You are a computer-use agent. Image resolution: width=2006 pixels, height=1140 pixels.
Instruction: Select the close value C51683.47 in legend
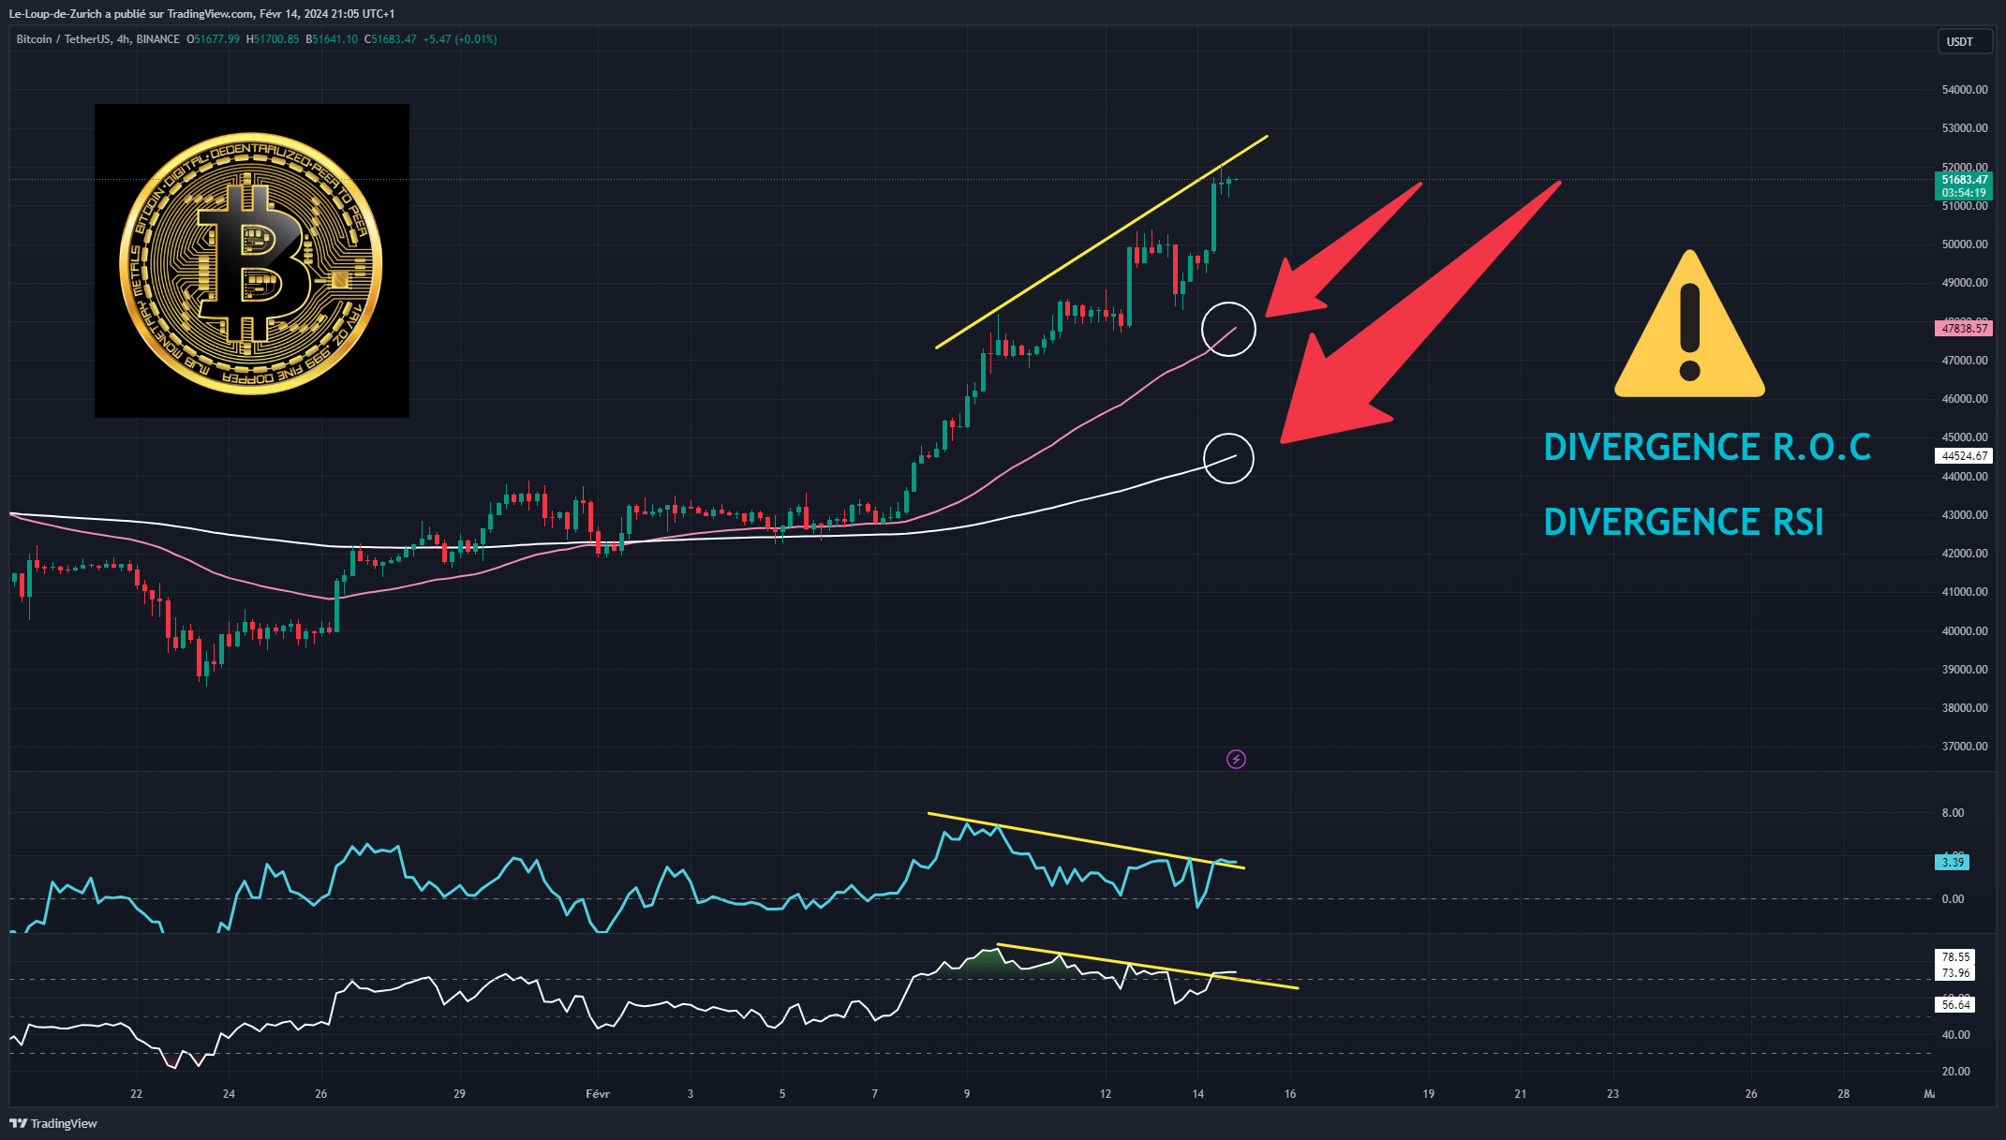coord(391,39)
